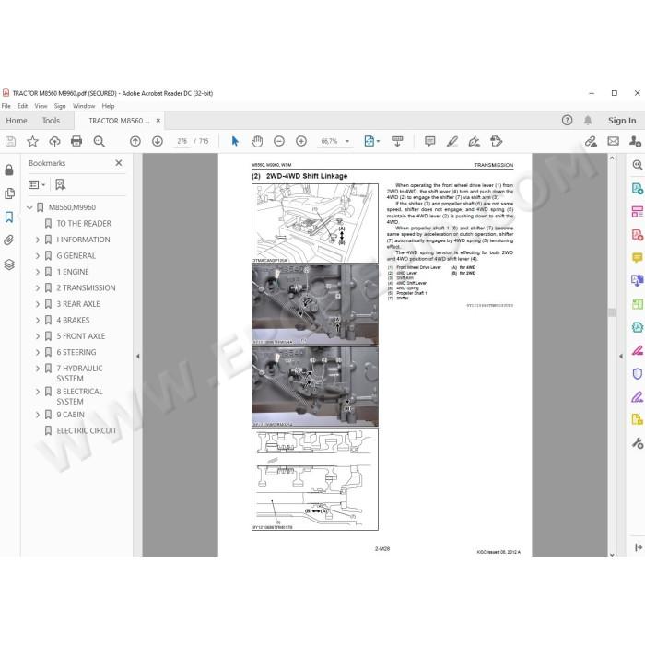Open the Help question mark icon
Image resolution: width=645 pixels, height=645 pixels.
pos(567,120)
